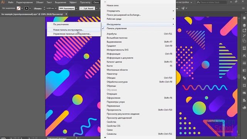
Task: Select Волшебная палочка entry
Action: (138, 38)
